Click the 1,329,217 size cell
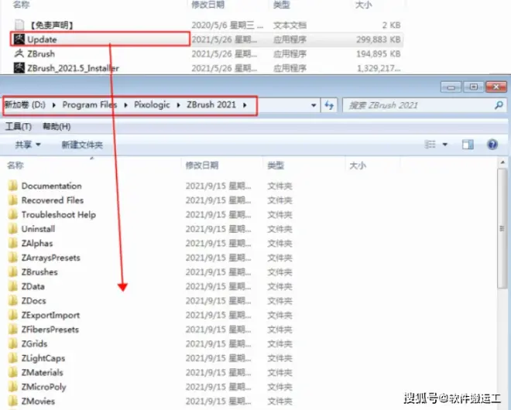This screenshot has height=410, width=511. 379,68
